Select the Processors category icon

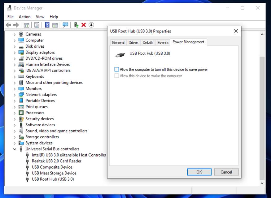(x=21, y=113)
